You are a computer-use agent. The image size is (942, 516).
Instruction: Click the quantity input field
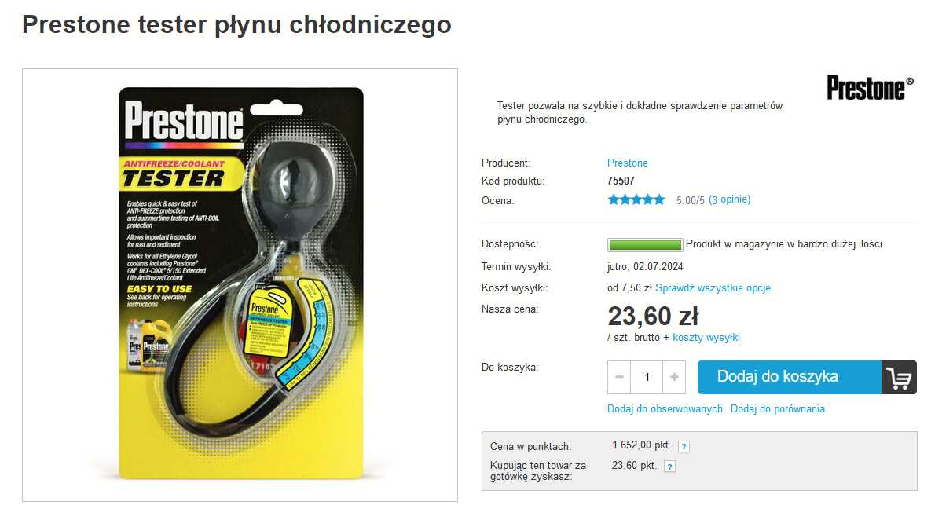point(647,377)
